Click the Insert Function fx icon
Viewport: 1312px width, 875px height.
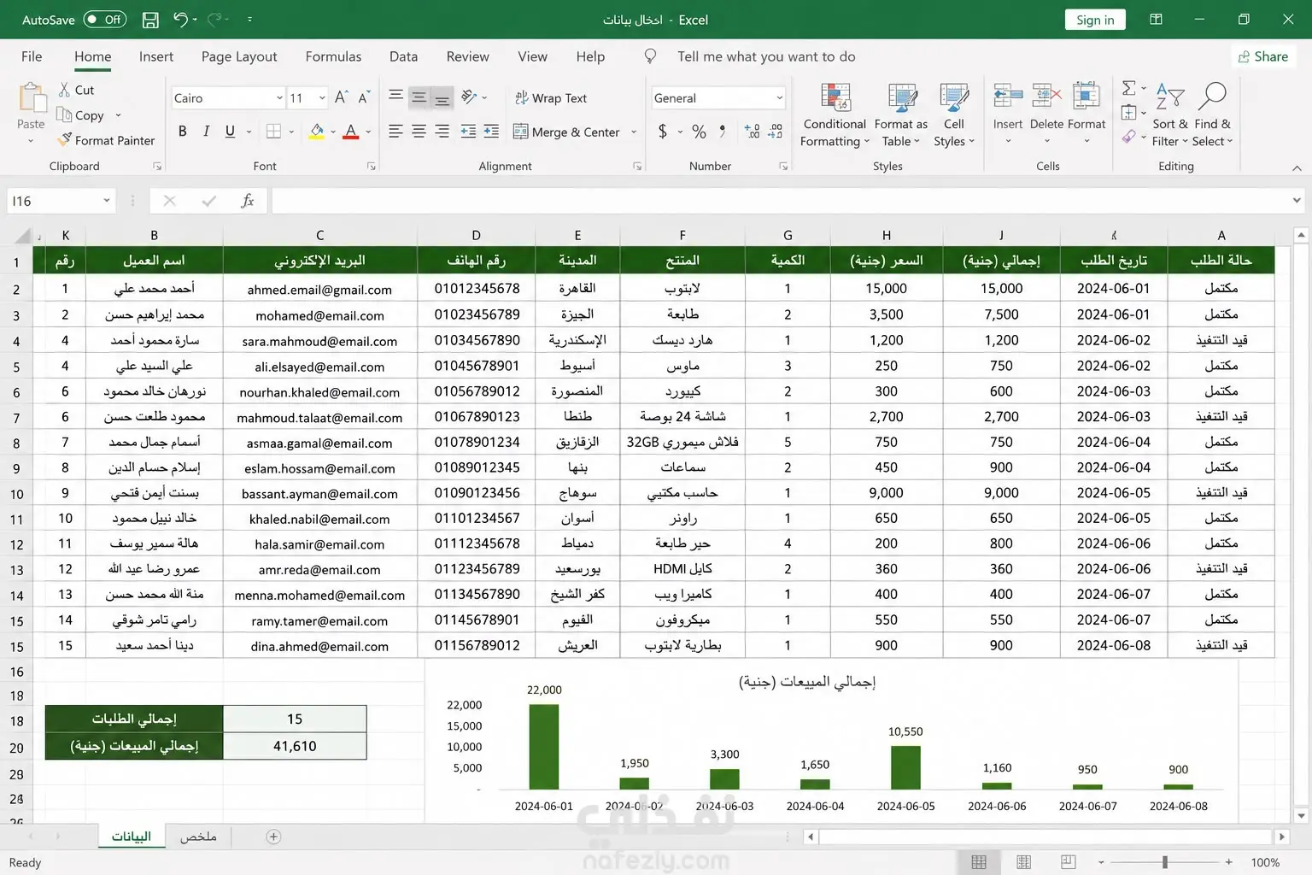pos(248,201)
